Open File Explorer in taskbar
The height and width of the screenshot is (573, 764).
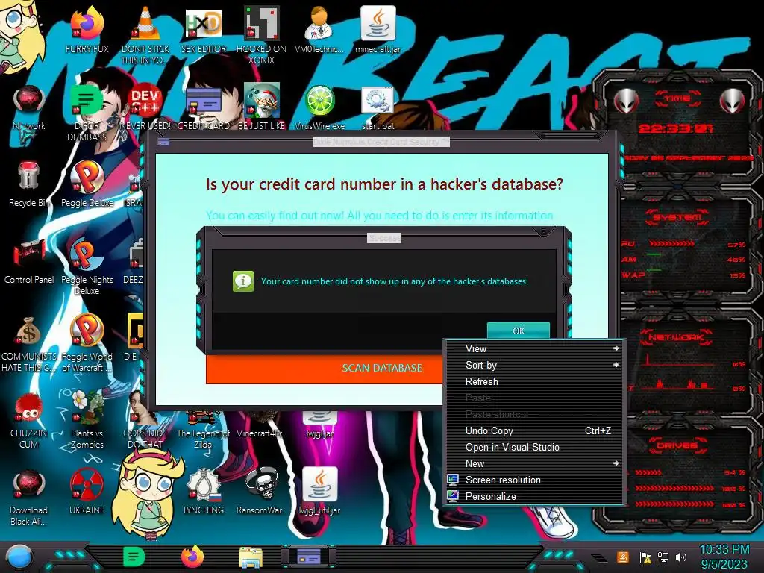pos(251,557)
